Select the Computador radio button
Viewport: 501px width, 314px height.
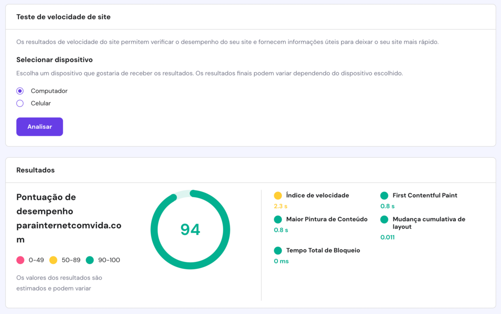tap(20, 91)
